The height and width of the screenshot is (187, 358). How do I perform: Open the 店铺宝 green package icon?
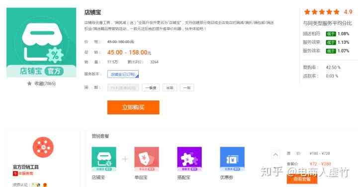pyautogui.click(x=104, y=159)
